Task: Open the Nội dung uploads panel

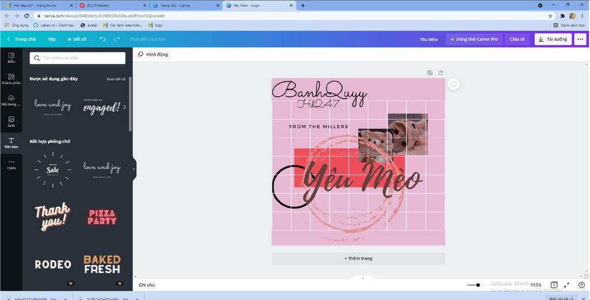Action: 12,100
